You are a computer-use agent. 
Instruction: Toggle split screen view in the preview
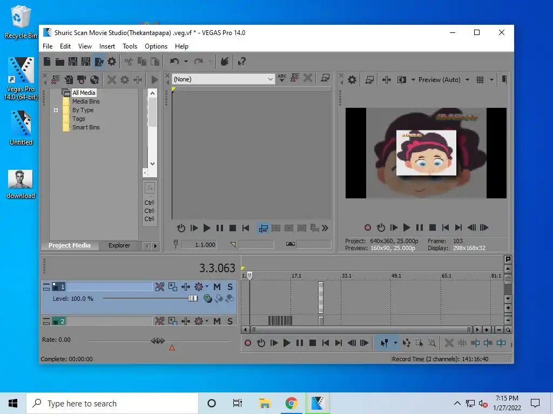tap(402, 80)
